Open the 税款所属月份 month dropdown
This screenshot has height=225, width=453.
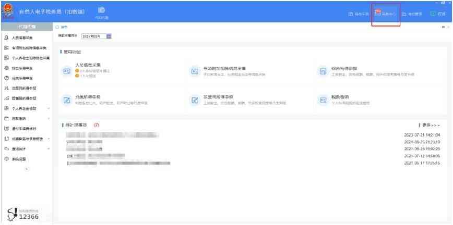(109, 36)
